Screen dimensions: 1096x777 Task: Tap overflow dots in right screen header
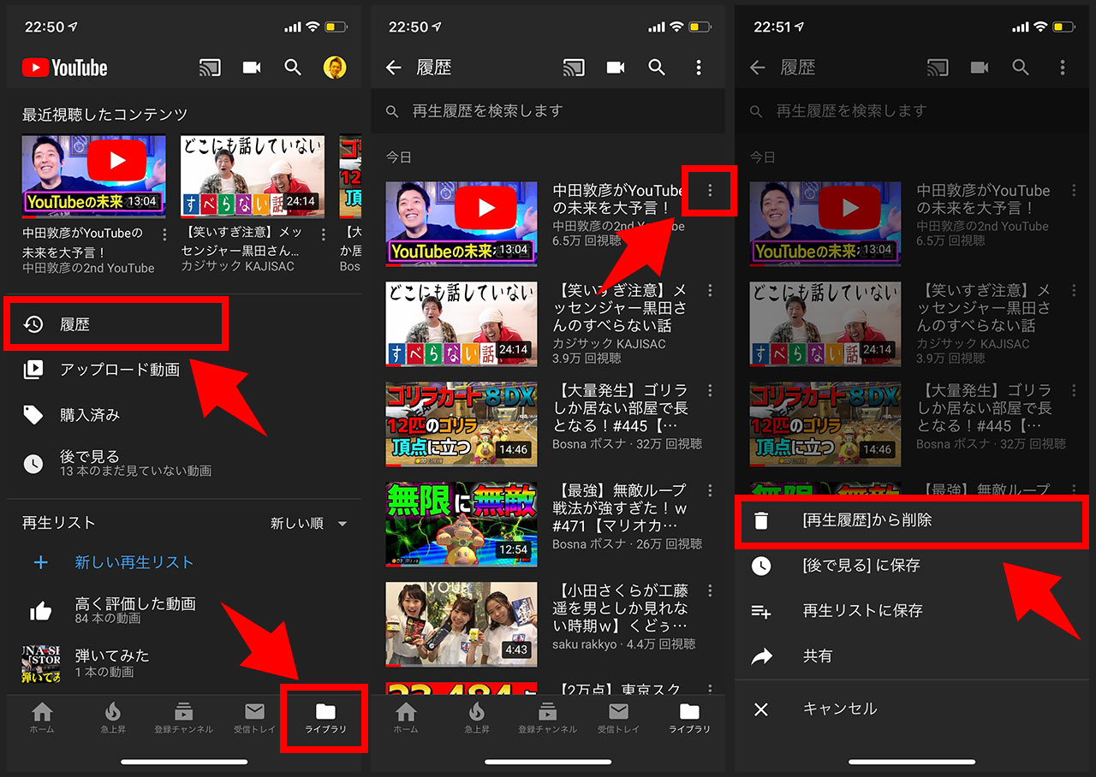point(1063,68)
